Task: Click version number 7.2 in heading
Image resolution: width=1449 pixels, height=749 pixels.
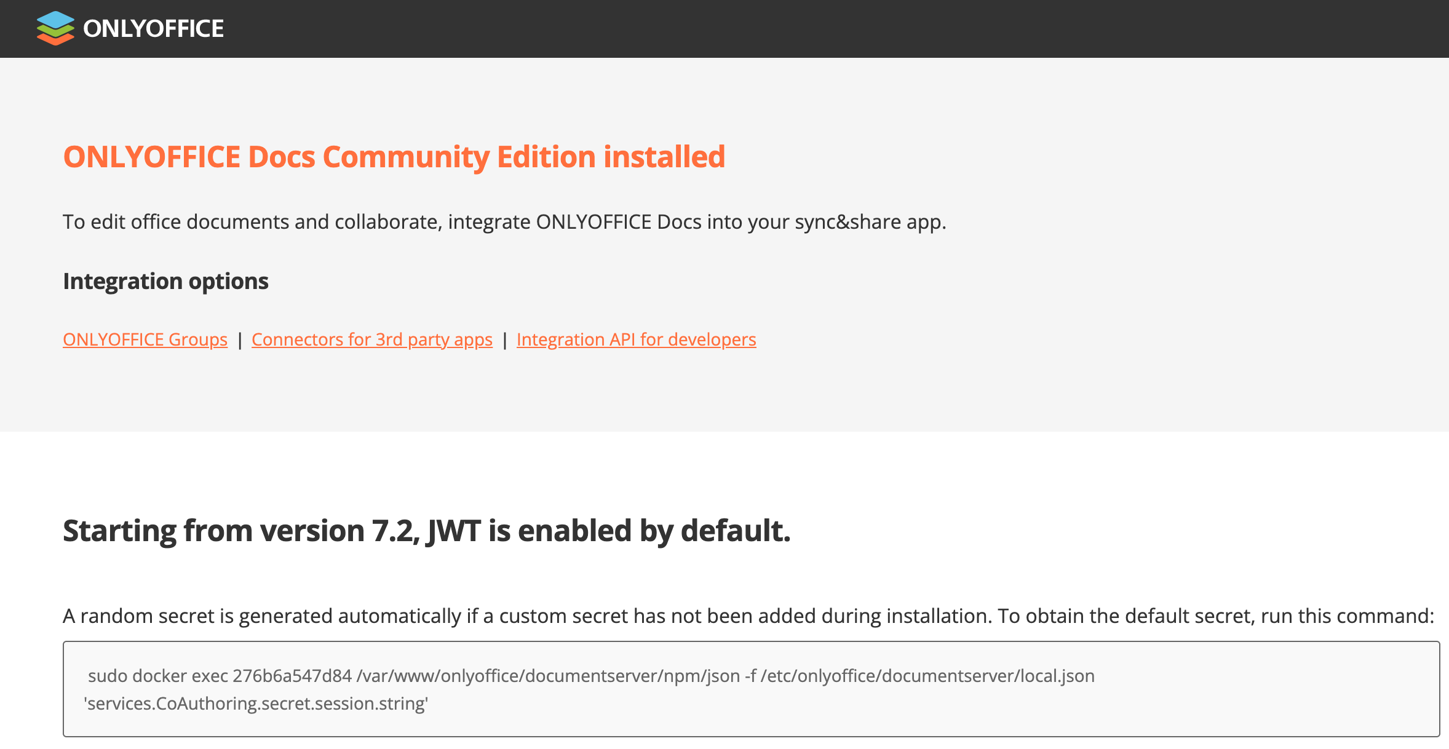Action: (394, 531)
